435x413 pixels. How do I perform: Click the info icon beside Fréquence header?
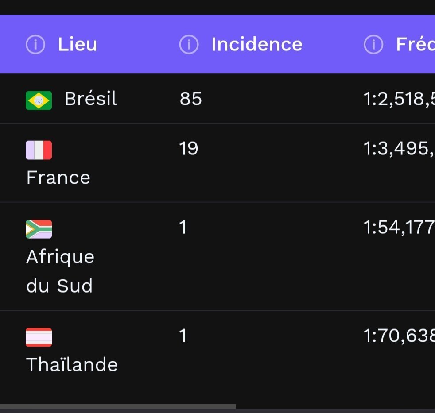pos(373,44)
